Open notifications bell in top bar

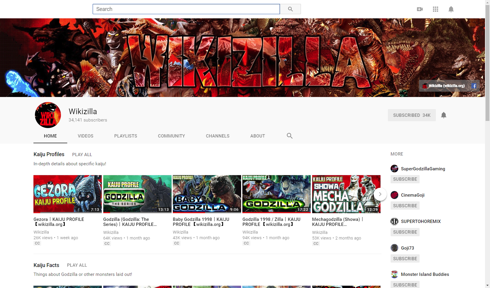point(451,9)
